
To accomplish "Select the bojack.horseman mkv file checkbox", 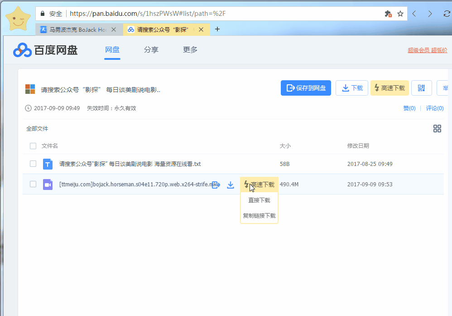I will (33, 184).
